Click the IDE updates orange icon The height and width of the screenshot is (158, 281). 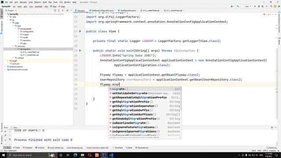275,6
